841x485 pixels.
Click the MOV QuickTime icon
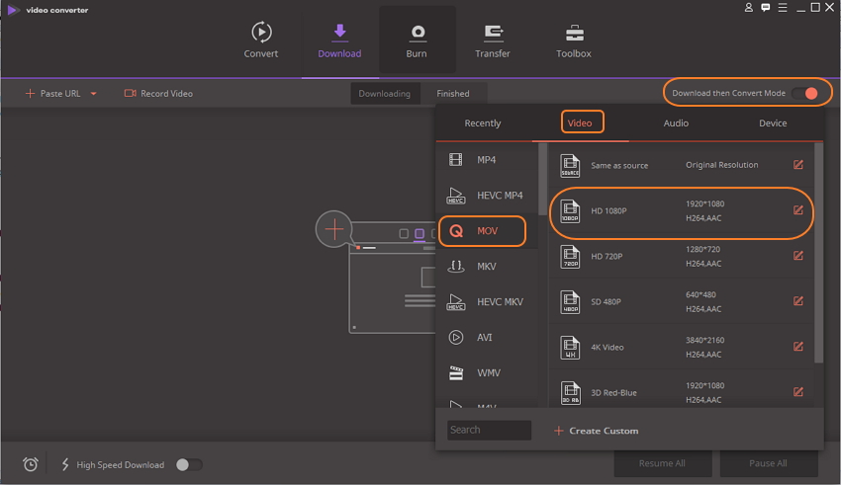[x=456, y=231]
